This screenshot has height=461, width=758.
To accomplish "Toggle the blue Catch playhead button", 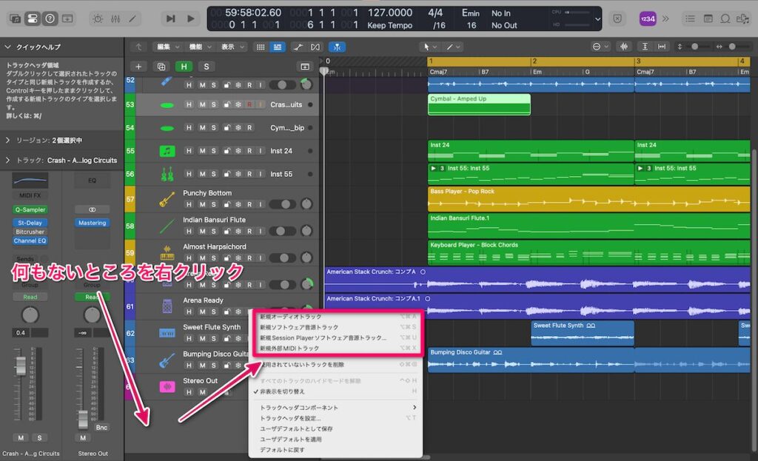I will pos(337,47).
